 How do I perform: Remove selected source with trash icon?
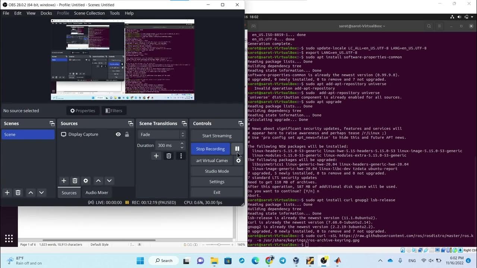pos(75,181)
